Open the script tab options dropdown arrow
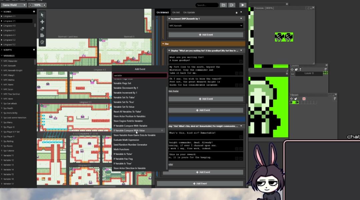 241,12
